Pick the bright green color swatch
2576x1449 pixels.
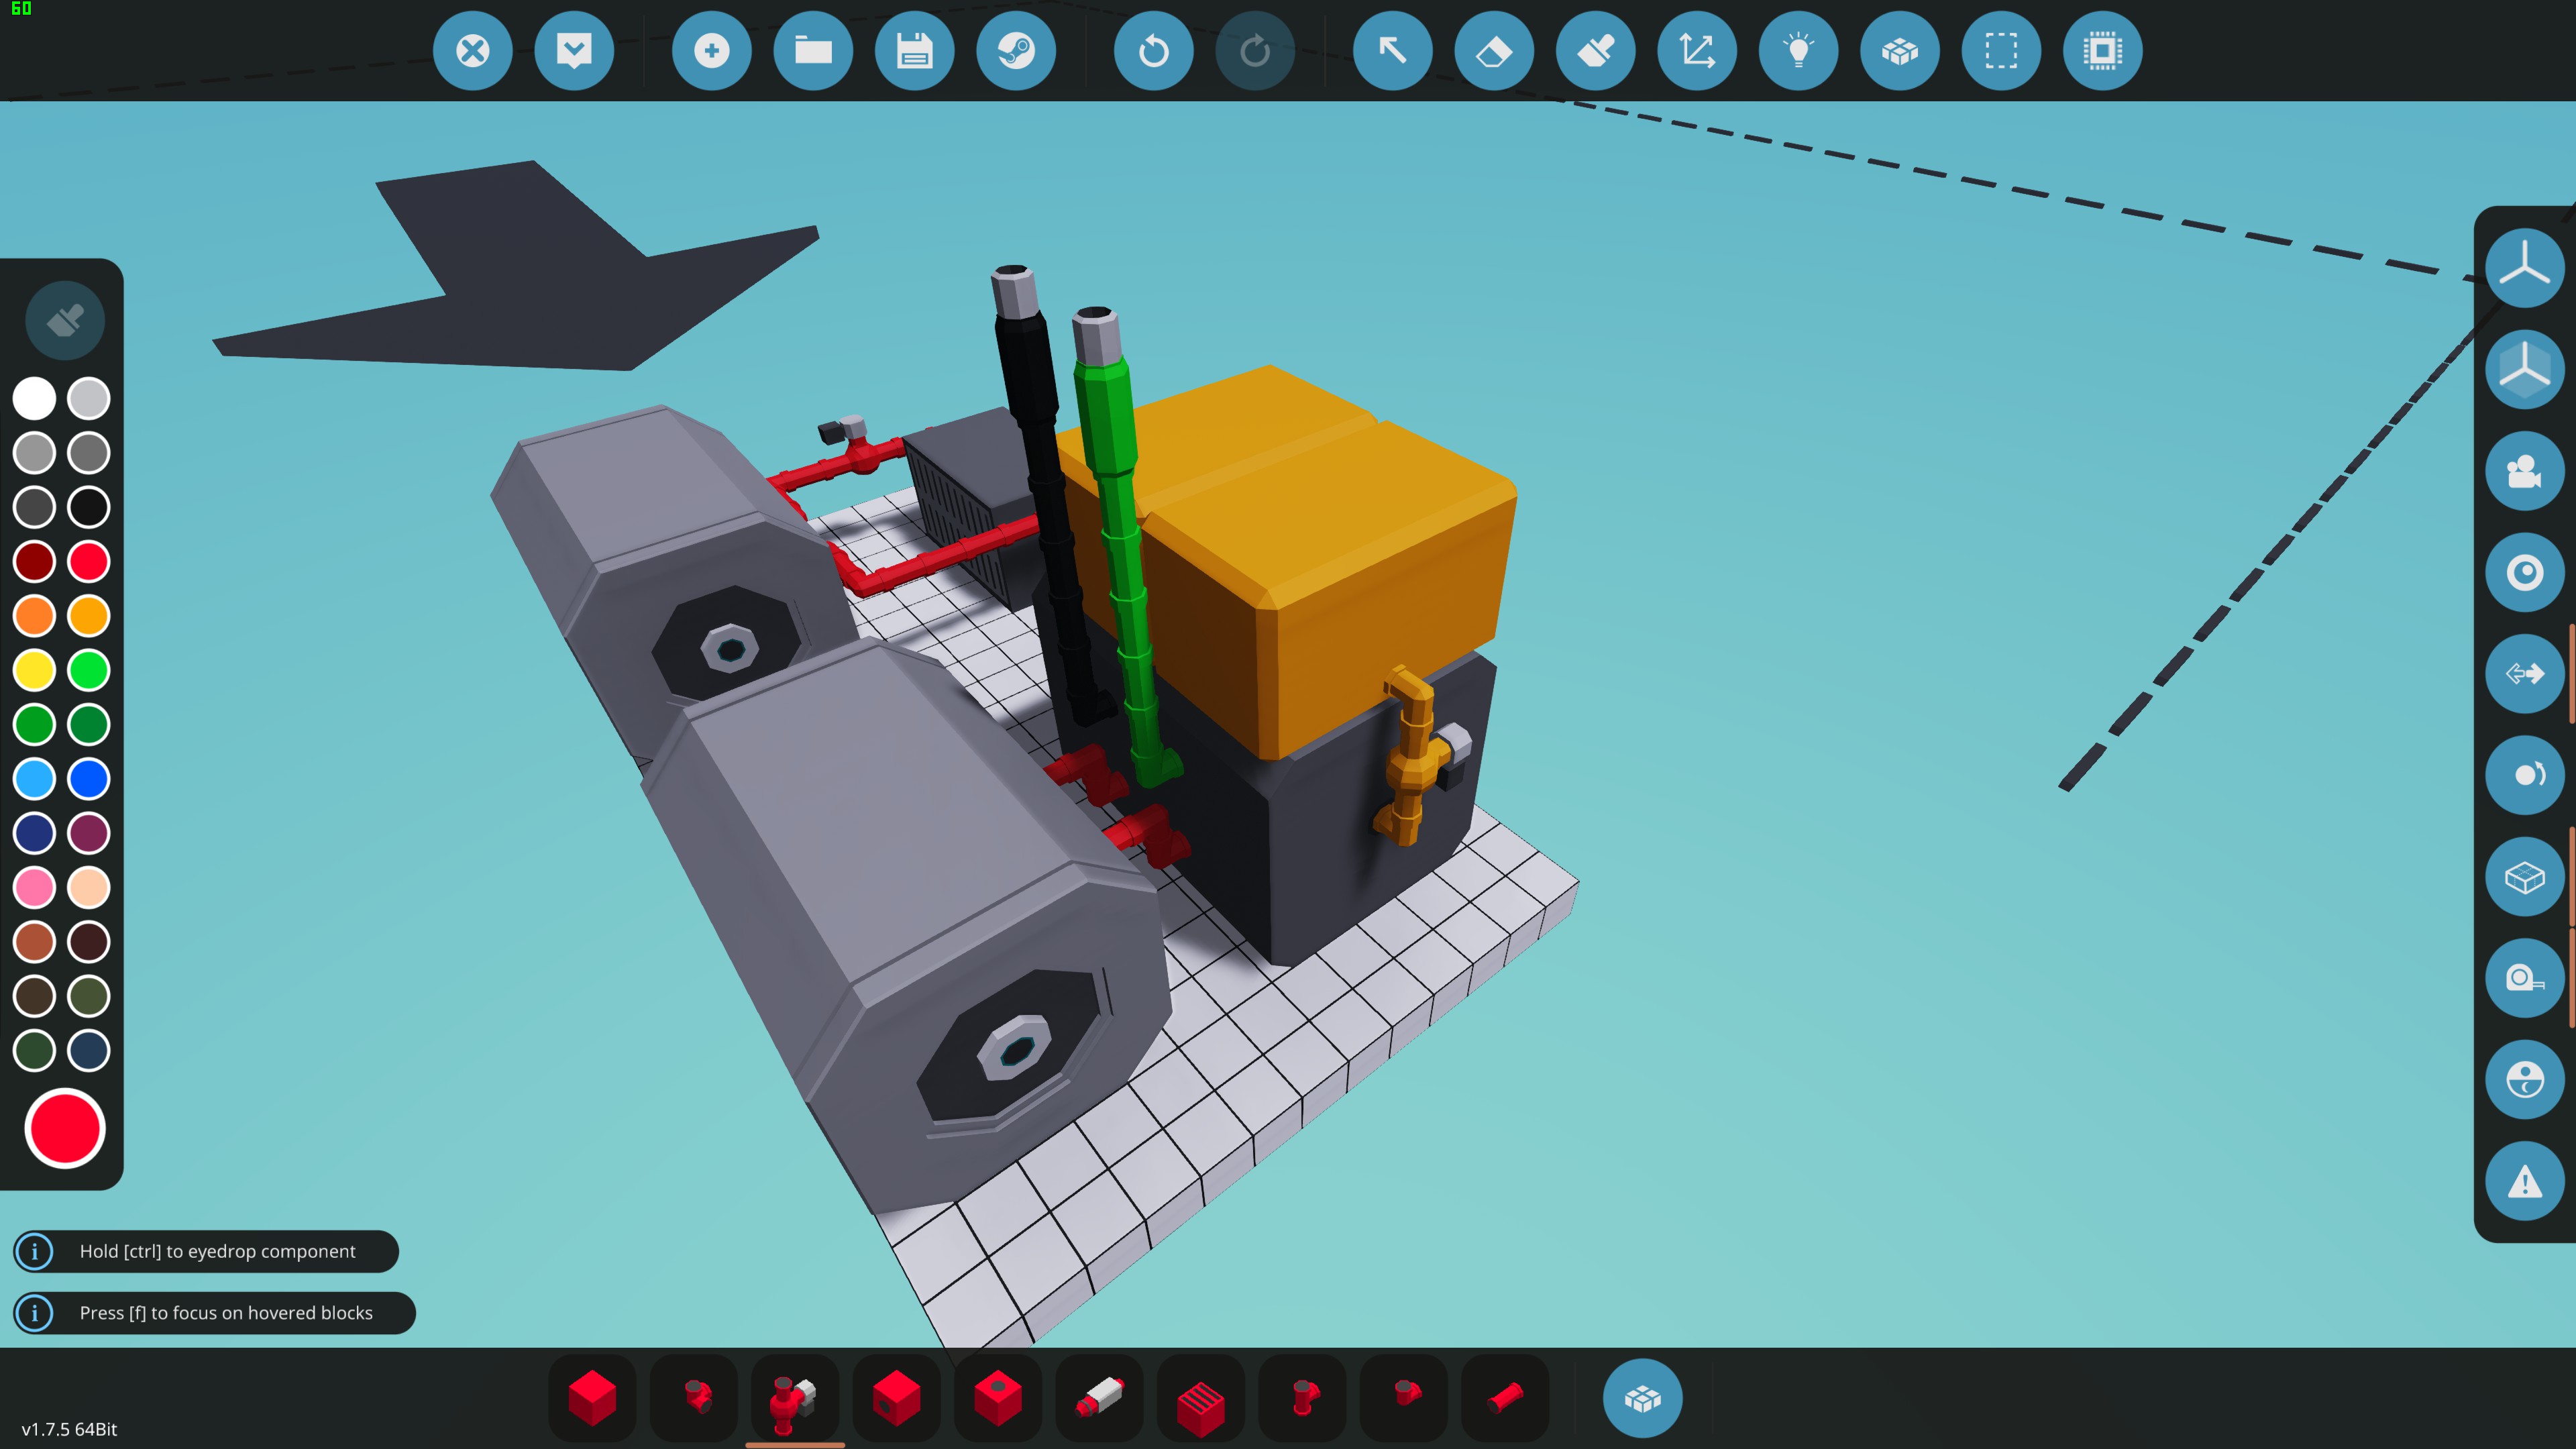tap(89, 670)
